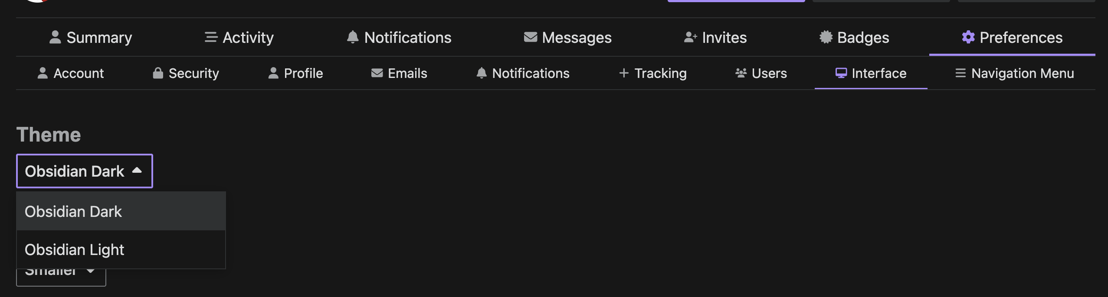Screen dimensions: 1108x297
Task: Choose Obsidian Dark option in list
Action: tap(121, 211)
